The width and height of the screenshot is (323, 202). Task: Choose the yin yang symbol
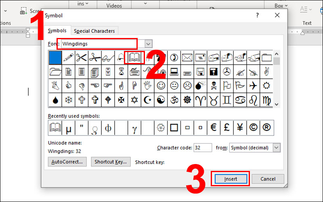161,100
